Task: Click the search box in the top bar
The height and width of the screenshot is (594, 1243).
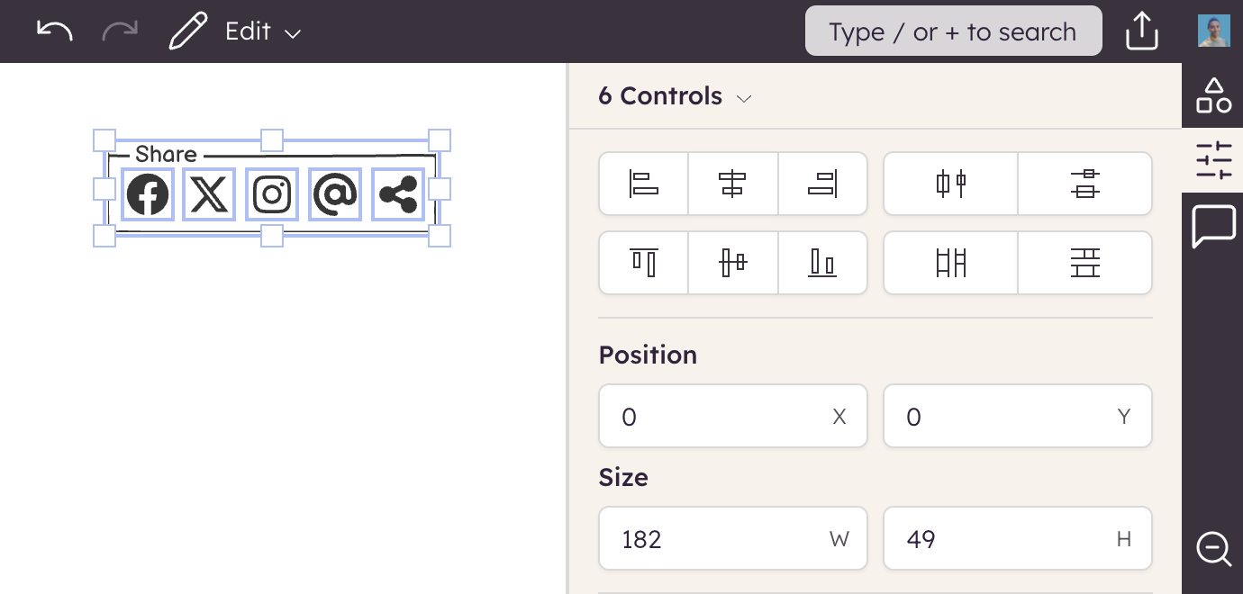Action: coord(953,31)
